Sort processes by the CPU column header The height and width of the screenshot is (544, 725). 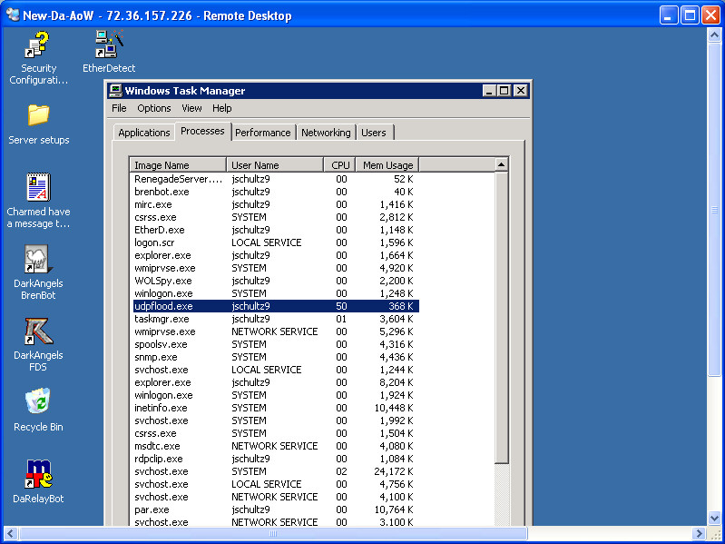tap(340, 165)
